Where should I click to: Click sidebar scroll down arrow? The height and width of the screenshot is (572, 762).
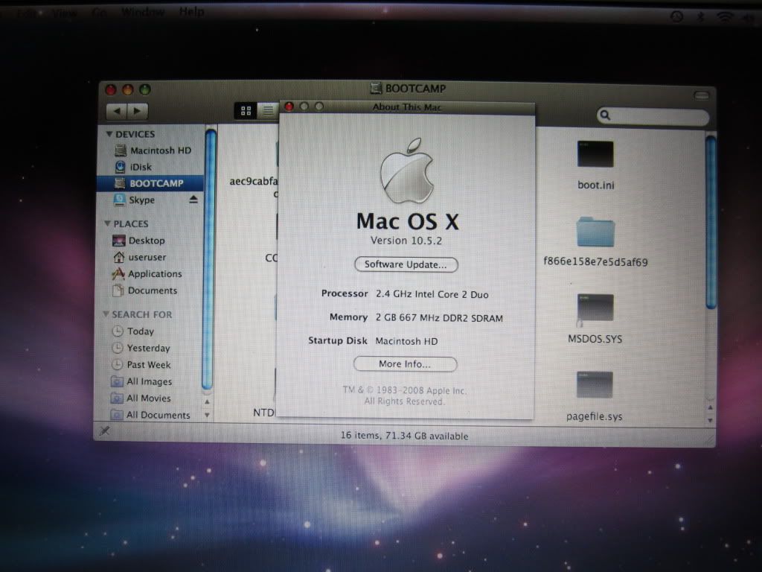point(208,416)
